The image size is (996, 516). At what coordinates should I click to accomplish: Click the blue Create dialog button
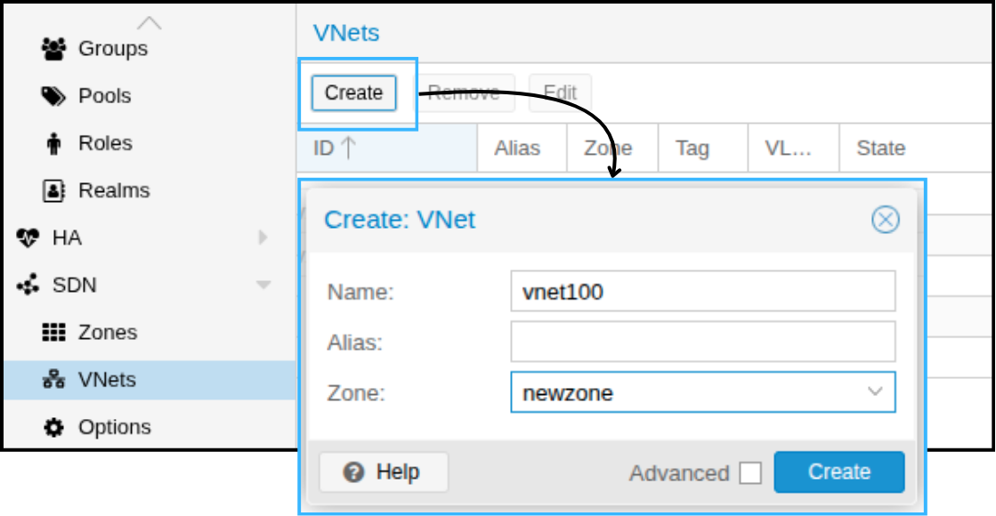pos(838,472)
